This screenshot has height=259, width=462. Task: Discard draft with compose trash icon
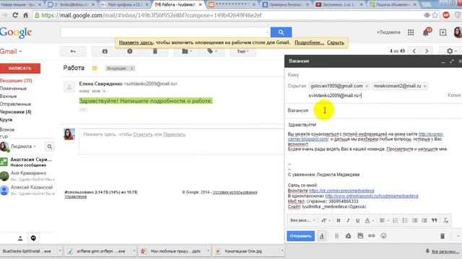coord(443,236)
